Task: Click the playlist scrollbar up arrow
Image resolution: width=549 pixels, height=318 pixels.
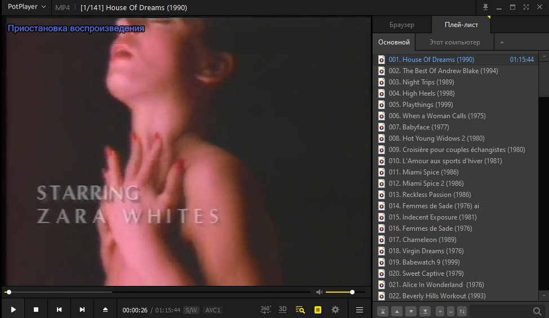Action: tap(544, 56)
